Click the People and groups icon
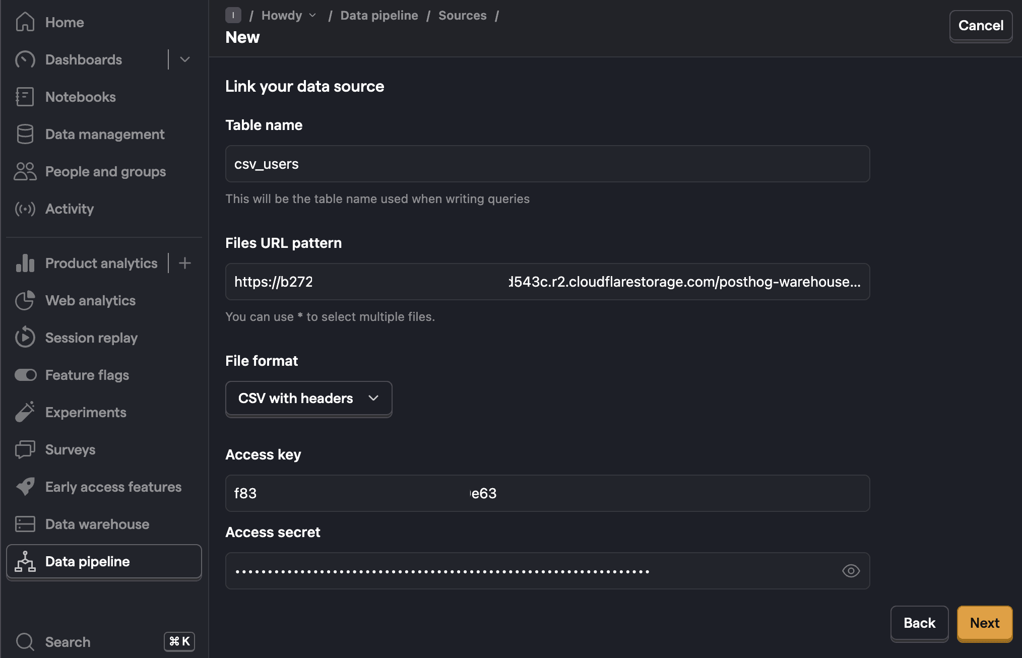 [x=25, y=171]
